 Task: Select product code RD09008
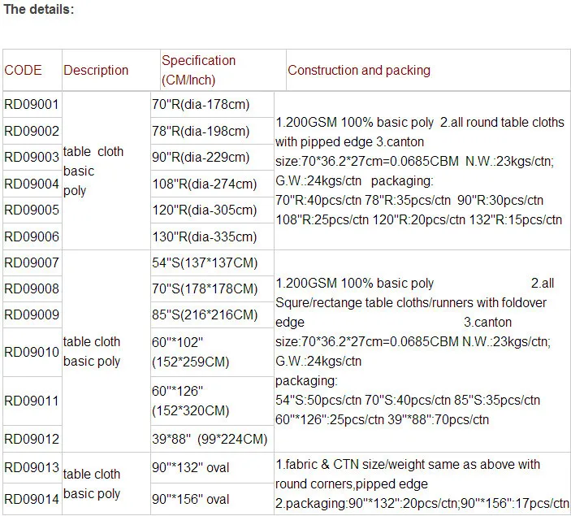32,289
